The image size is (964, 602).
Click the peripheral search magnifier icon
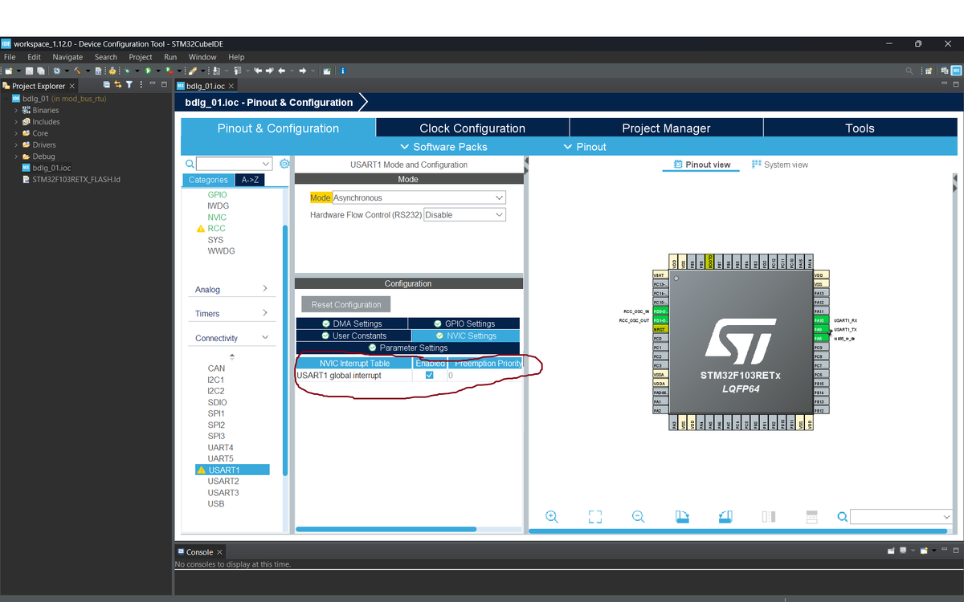[190, 164]
